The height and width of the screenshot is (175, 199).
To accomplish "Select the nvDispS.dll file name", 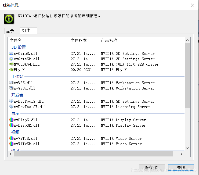I will [x=26, y=120].
